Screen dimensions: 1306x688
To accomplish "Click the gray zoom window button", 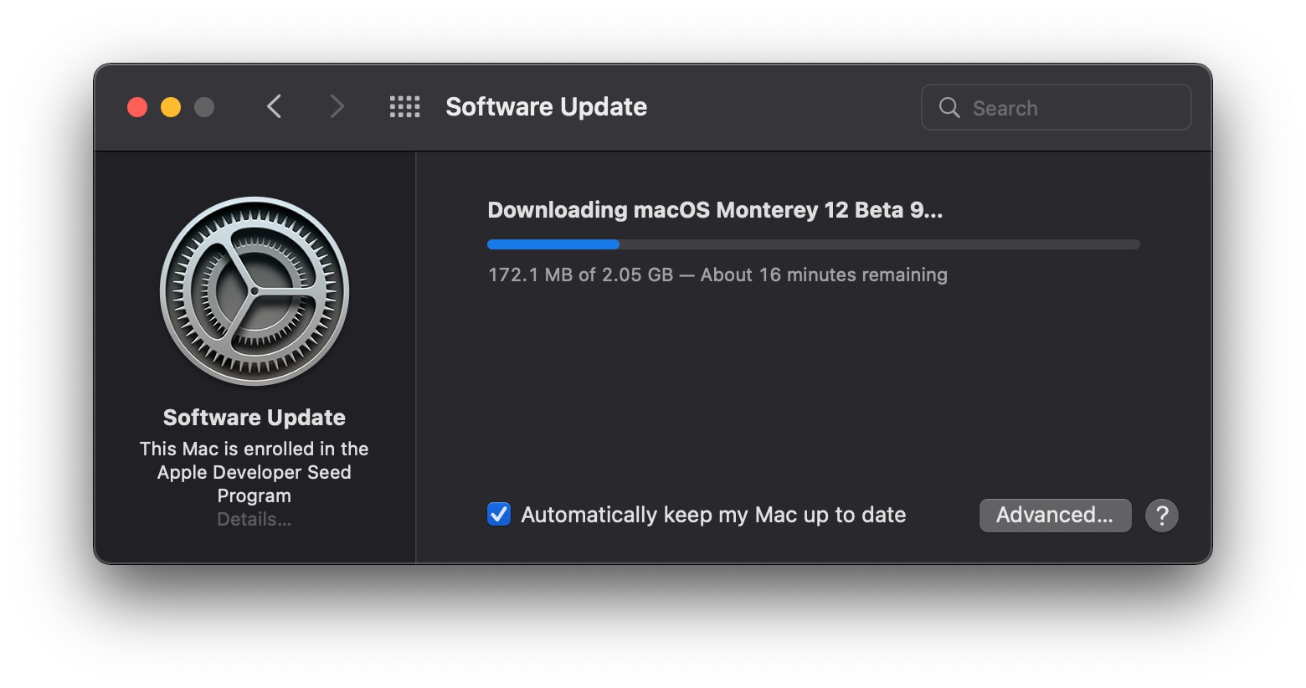I will click(204, 107).
